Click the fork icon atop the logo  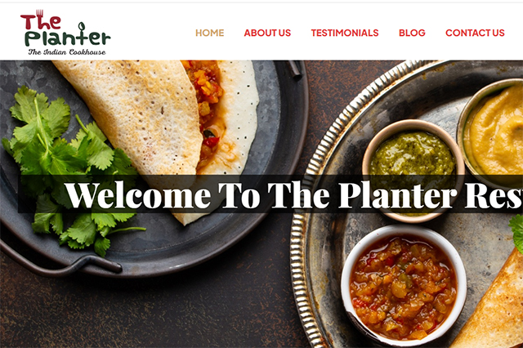click(x=40, y=13)
